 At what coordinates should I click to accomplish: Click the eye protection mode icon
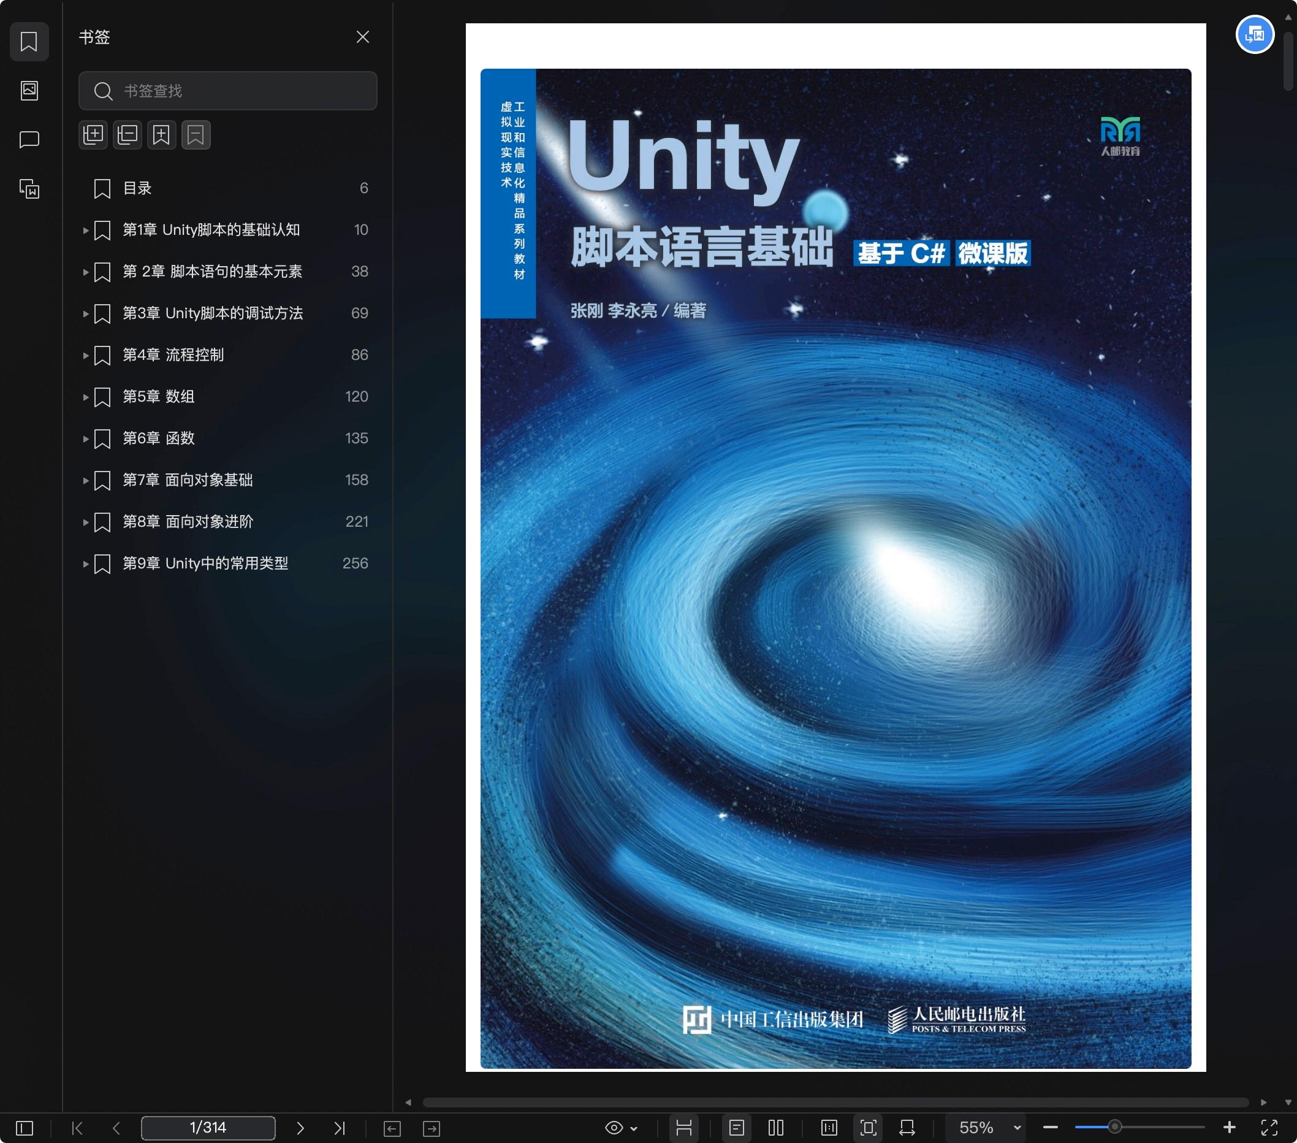point(614,1128)
